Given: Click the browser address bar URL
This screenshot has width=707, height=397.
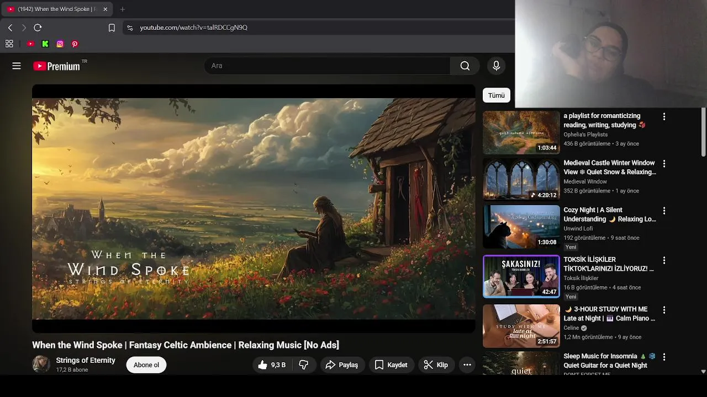Looking at the screenshot, I should click(193, 28).
